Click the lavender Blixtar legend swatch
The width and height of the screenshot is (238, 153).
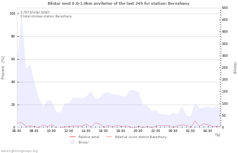coord(72,142)
